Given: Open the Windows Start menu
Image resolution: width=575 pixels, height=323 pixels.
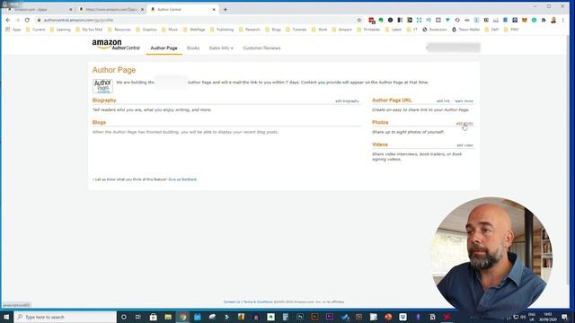Looking at the screenshot, I should 6,317.
